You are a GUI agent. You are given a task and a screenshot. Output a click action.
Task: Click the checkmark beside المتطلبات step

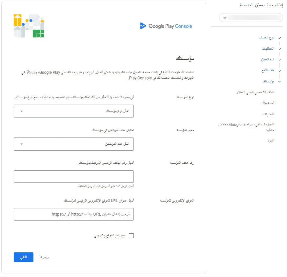tap(279, 49)
